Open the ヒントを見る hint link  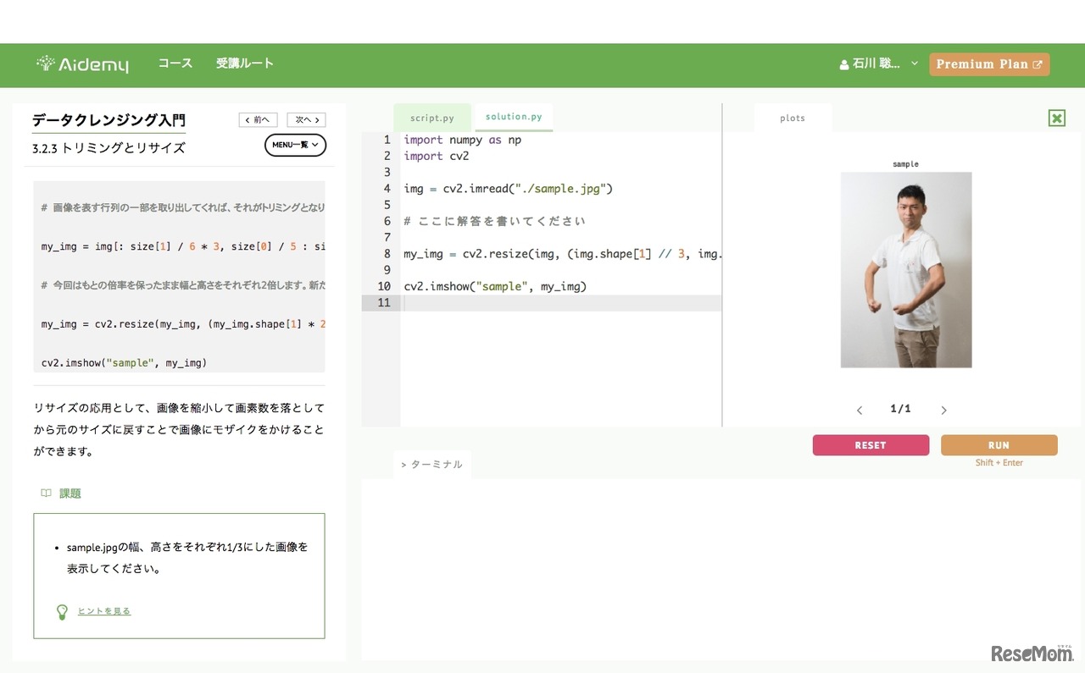coord(104,610)
